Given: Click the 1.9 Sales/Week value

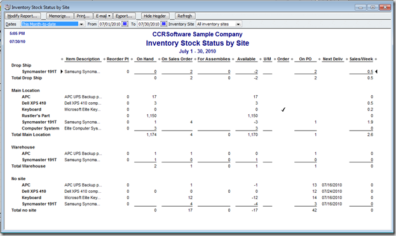Looking at the screenshot, I should [370, 122].
